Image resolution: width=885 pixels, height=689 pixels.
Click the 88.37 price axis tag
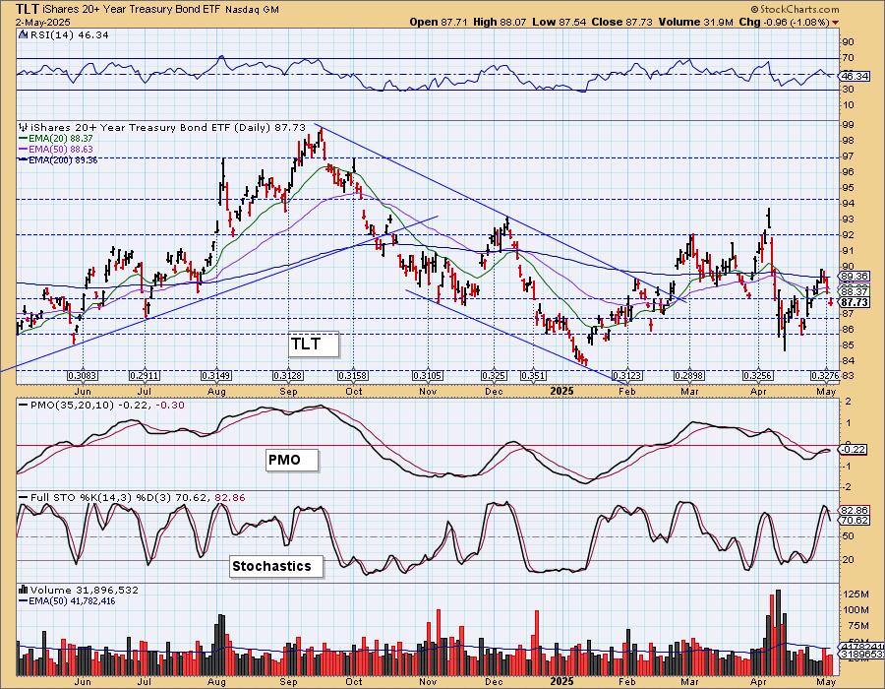point(855,290)
